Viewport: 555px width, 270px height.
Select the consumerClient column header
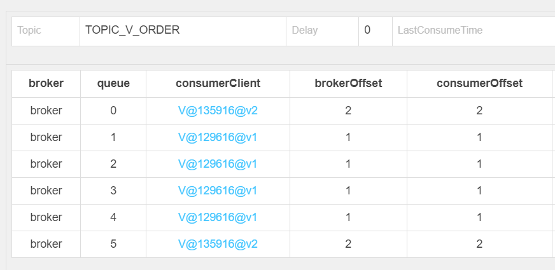[x=218, y=83]
